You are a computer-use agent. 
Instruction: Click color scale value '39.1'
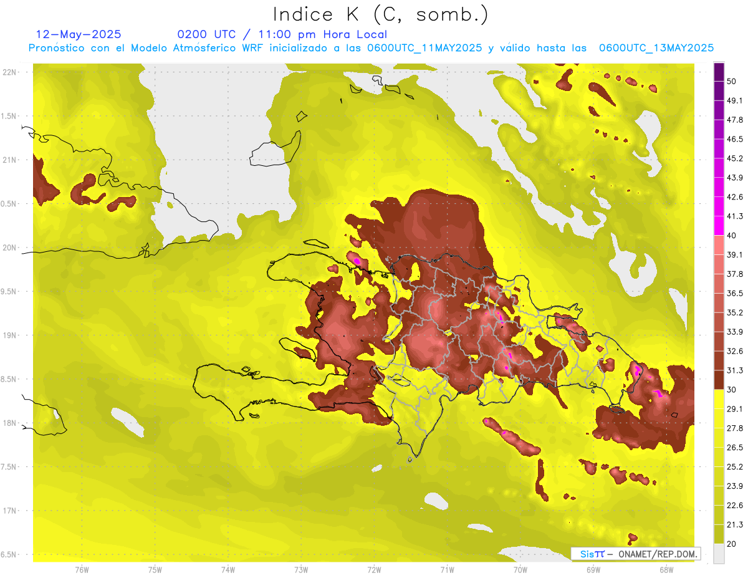[735, 255]
